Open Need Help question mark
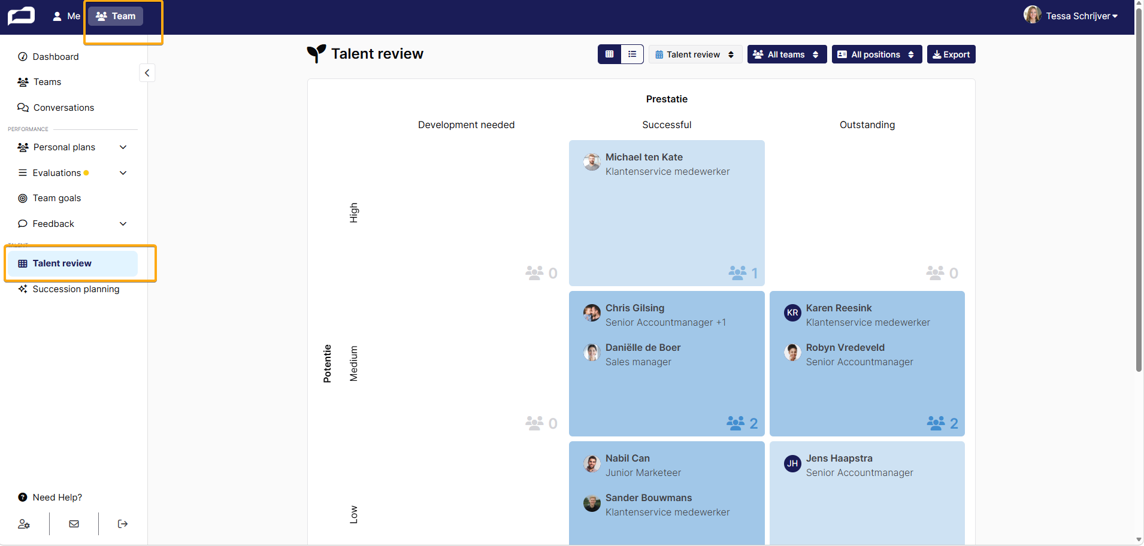This screenshot has height=546, width=1144. pyautogui.click(x=23, y=498)
